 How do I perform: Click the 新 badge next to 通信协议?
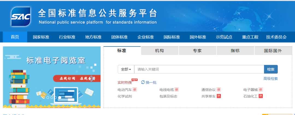[219, 90]
